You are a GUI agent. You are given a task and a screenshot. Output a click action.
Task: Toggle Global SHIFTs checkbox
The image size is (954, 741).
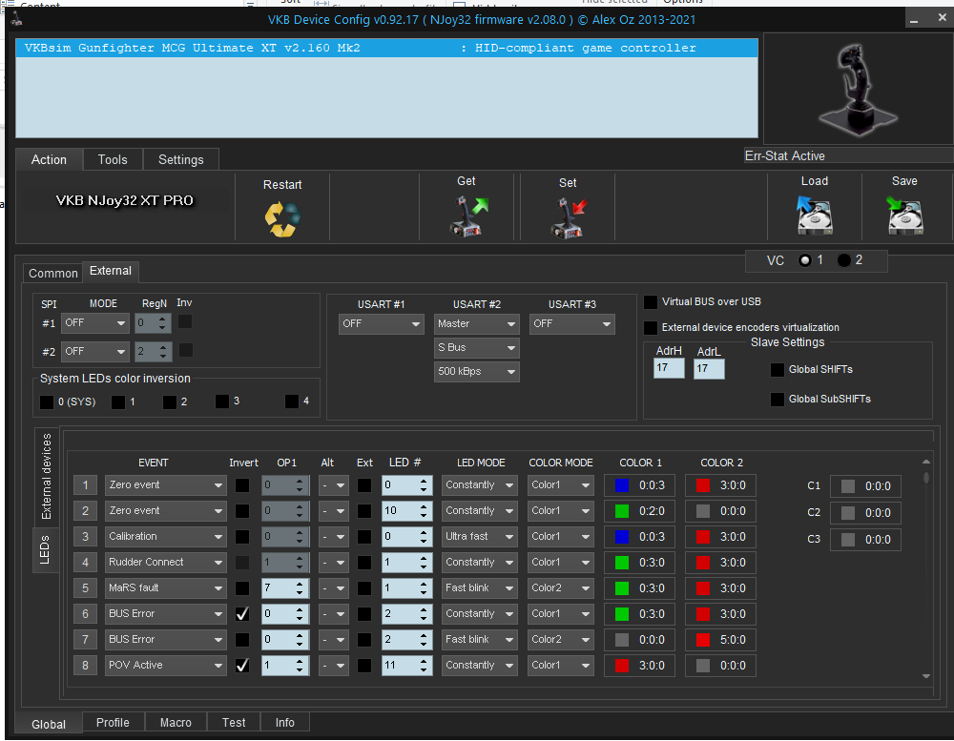pyautogui.click(x=777, y=369)
